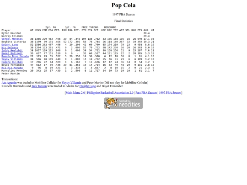Image resolution: width=247 pixels, height=185 pixels.
Task: Select Norris Coleman's 29.4 average
Action: pos(146,36)
